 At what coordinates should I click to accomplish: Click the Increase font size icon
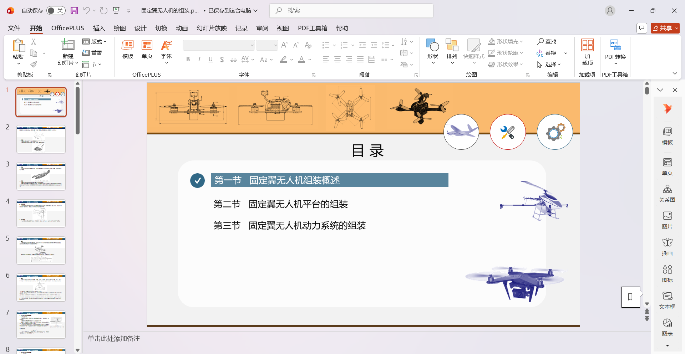click(x=284, y=45)
